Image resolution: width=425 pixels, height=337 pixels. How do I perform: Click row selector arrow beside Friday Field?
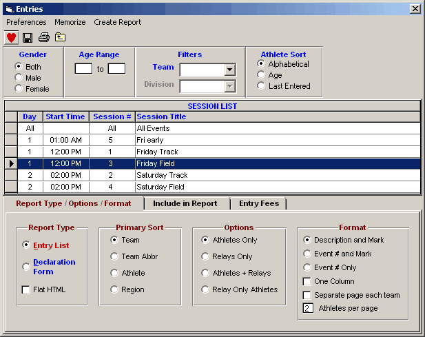[11, 163]
